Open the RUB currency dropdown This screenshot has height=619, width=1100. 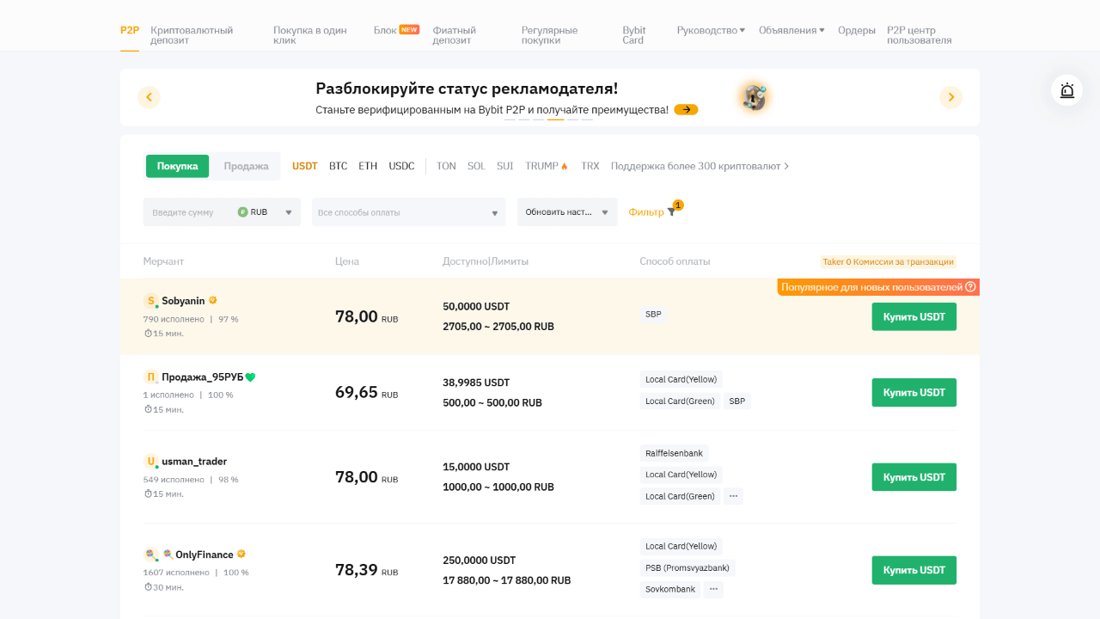pyautogui.click(x=266, y=212)
